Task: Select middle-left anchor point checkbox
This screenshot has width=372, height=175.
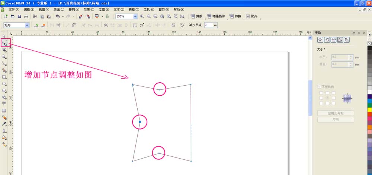Action: [321, 98]
